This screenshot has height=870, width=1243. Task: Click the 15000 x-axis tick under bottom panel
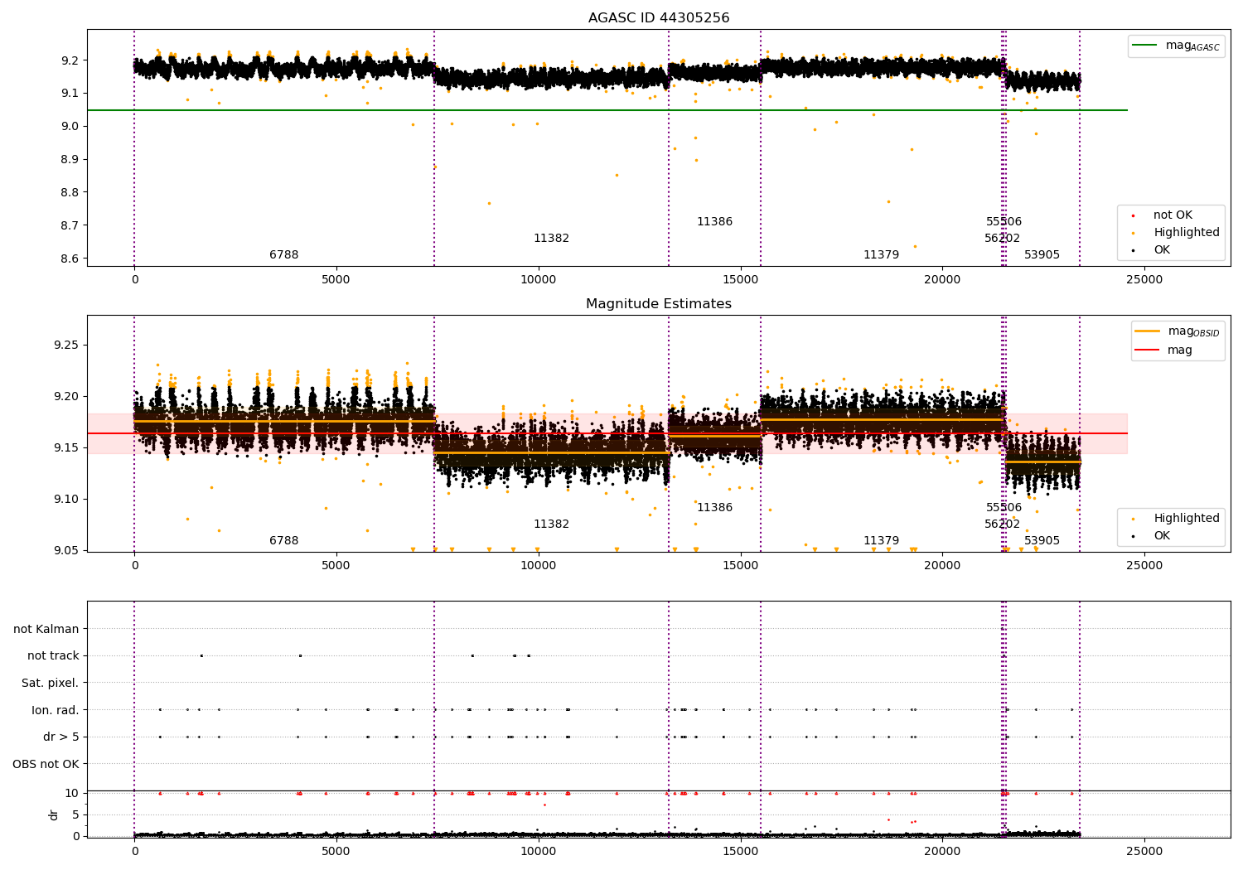click(741, 851)
